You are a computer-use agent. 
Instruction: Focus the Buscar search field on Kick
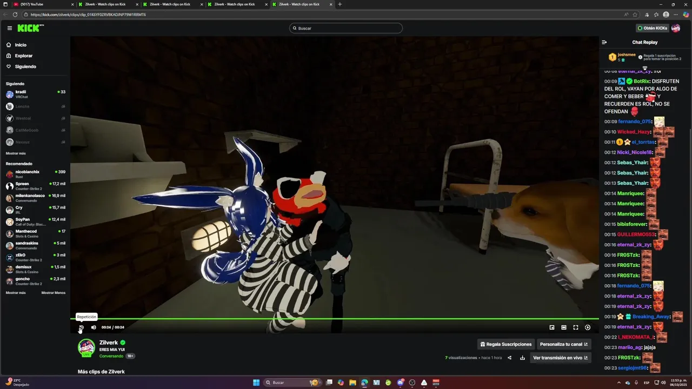(x=346, y=28)
